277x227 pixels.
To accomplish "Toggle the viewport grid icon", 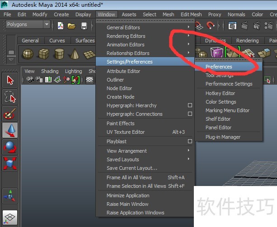I will (89, 80).
